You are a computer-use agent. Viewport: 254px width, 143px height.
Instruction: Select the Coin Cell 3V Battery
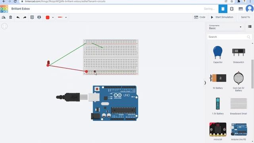[239, 81]
